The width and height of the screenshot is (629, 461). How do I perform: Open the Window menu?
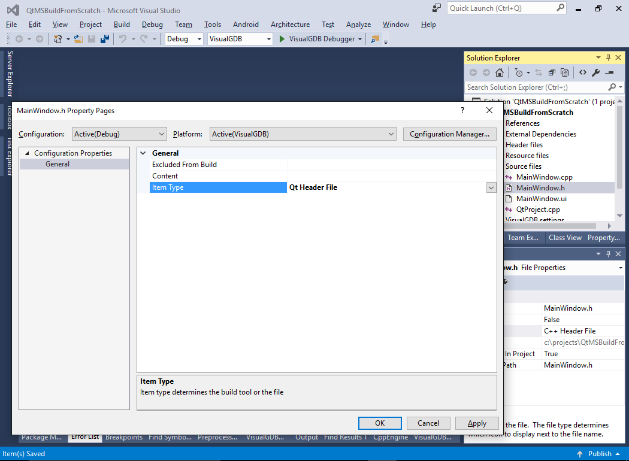coord(395,25)
